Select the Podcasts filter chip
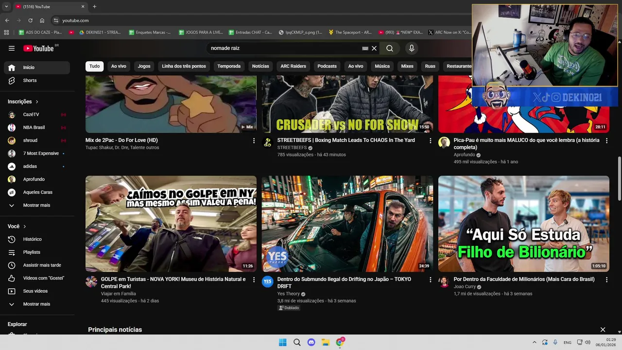This screenshot has height=350, width=622. 327,66
